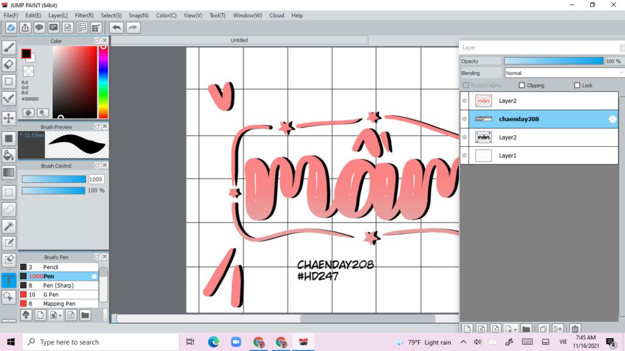Undo the last action
625x351 pixels.
click(x=117, y=27)
